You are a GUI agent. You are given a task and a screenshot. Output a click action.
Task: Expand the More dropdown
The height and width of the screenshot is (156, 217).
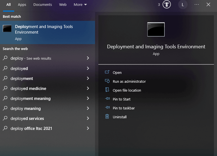(x=80, y=5)
